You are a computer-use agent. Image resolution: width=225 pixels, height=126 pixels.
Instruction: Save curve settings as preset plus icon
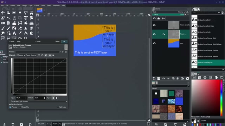63,52
